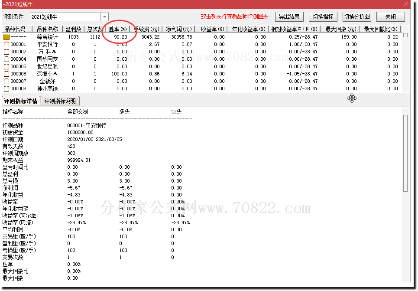Click the 1000000.00 initial capital value
Screen dimensions: 418x291
[x=80, y=132]
